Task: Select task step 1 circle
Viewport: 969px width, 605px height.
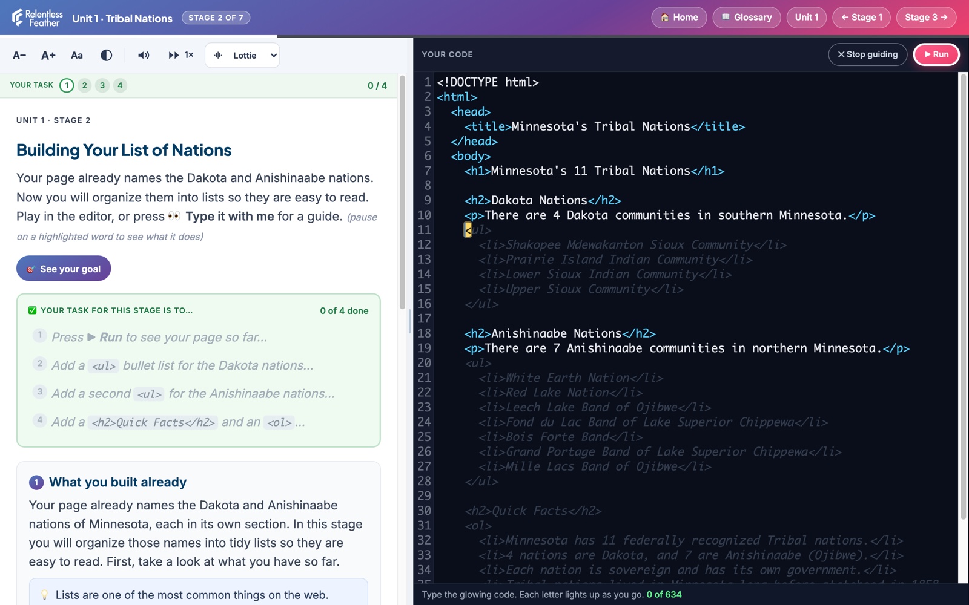Action: [67, 85]
